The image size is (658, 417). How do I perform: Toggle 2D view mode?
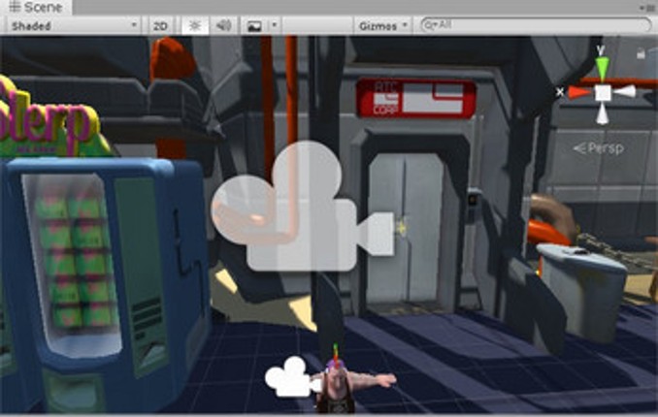160,26
